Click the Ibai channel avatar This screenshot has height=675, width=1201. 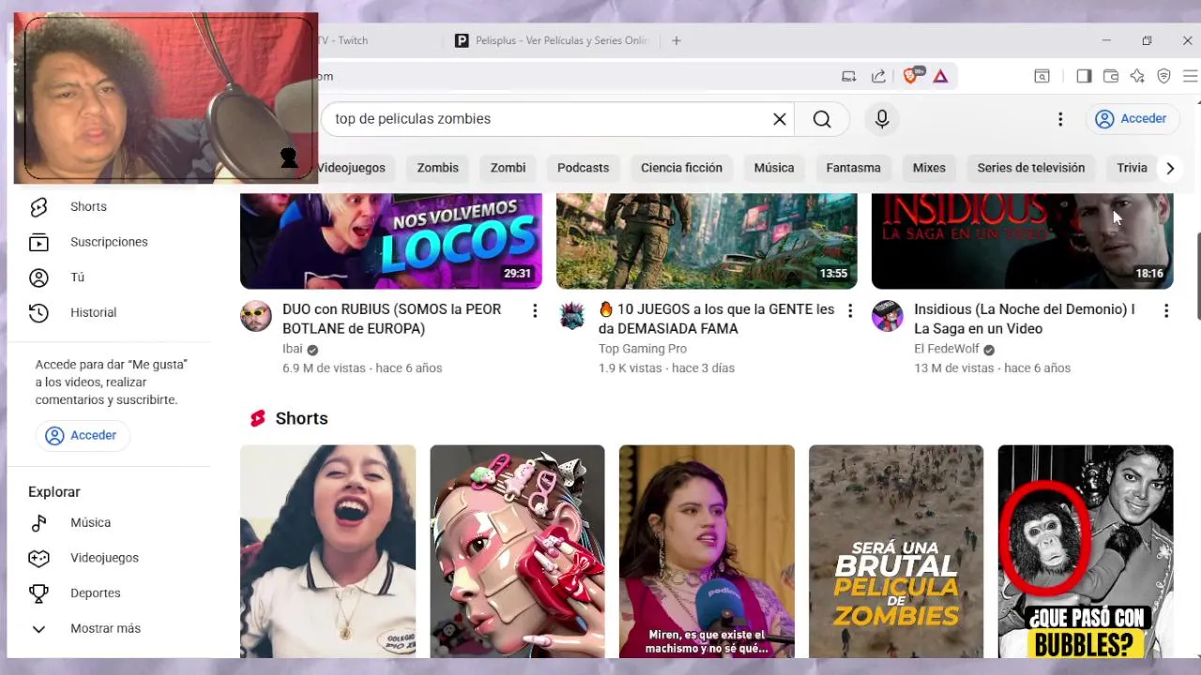[255, 316]
